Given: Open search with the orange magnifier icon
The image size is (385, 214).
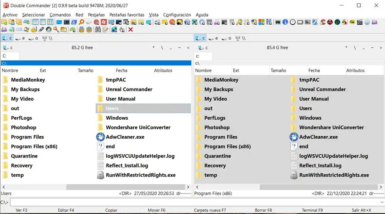Looking at the screenshot, I should click(x=82, y=22).
